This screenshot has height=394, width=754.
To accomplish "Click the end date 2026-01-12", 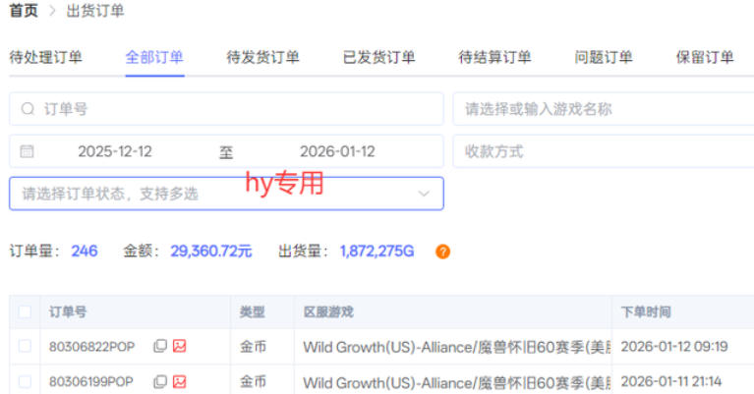I will click(x=337, y=151).
